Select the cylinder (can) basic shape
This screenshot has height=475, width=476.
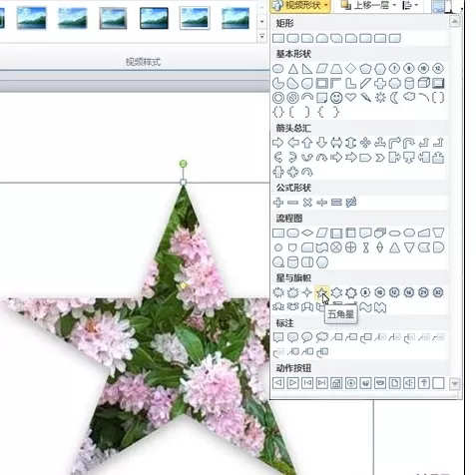(x=409, y=83)
